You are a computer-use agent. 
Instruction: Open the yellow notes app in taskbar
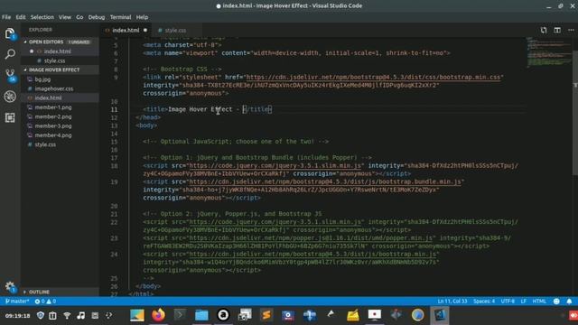tap(353, 315)
